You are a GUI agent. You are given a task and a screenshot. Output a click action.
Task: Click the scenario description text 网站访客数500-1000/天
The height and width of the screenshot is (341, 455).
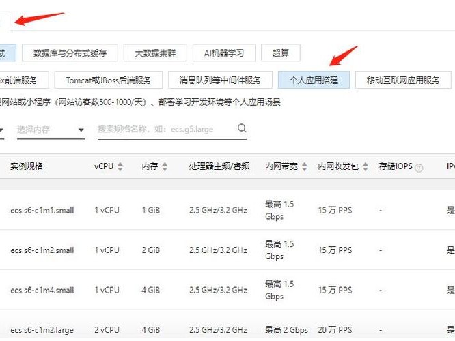tap(100, 102)
